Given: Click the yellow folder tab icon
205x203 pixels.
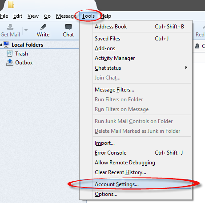Looking at the screenshot, I should [11, 4].
